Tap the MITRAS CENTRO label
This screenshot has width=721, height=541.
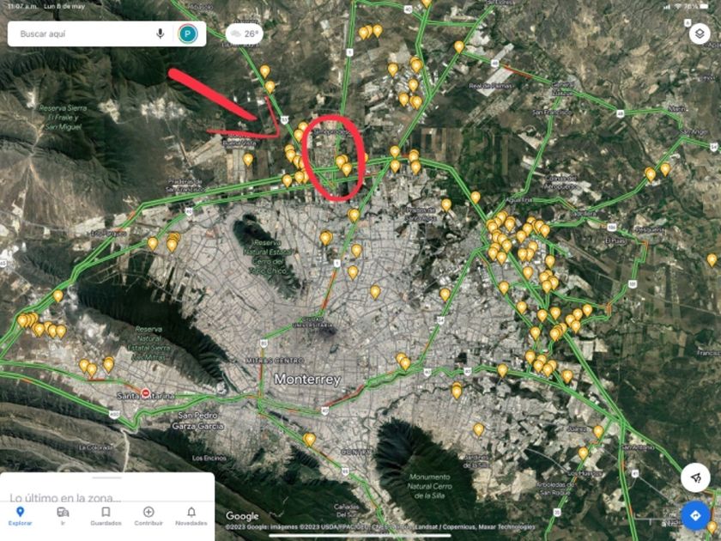275,361
